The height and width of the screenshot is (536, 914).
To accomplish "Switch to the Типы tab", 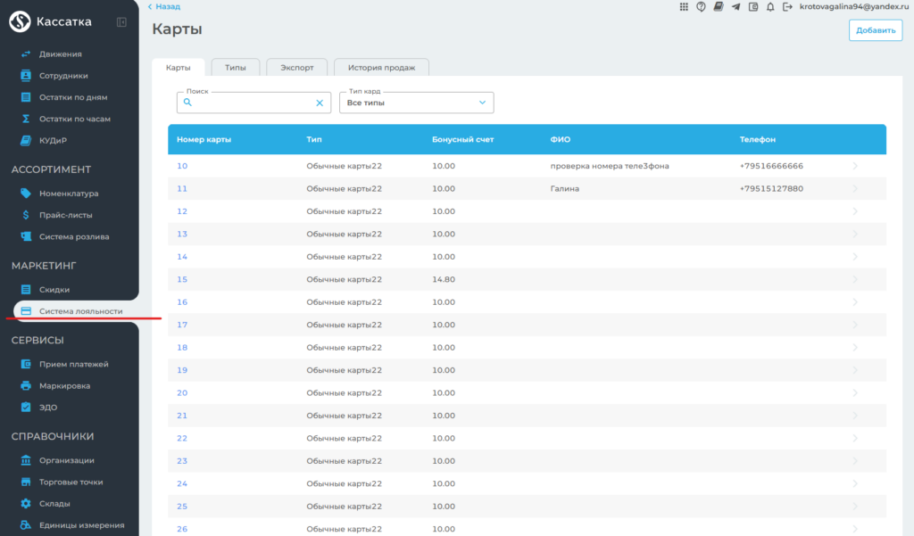I will click(x=236, y=68).
